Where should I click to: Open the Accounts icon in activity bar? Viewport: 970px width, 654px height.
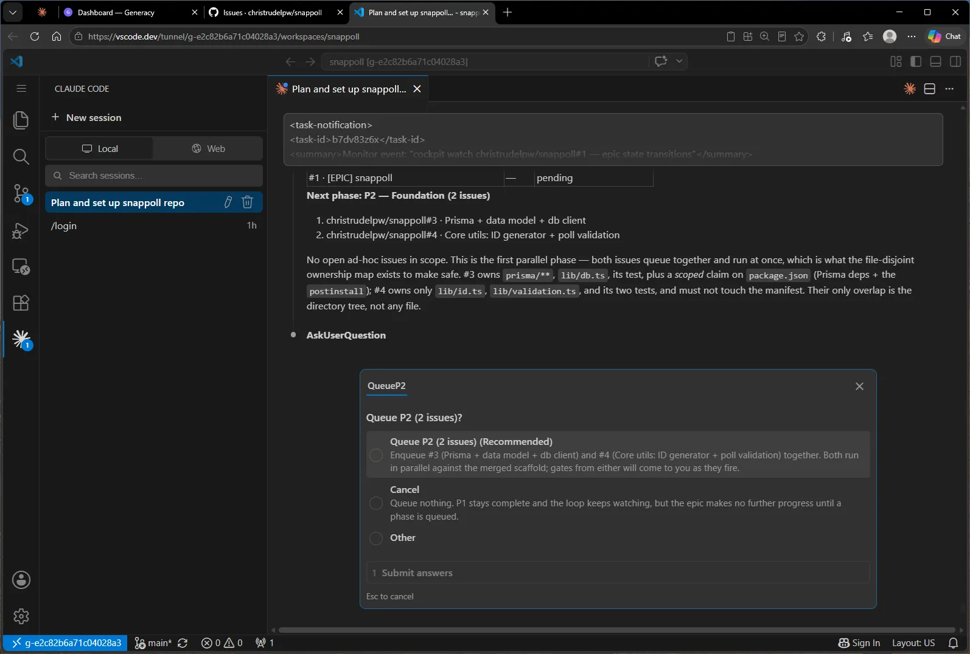(x=21, y=580)
